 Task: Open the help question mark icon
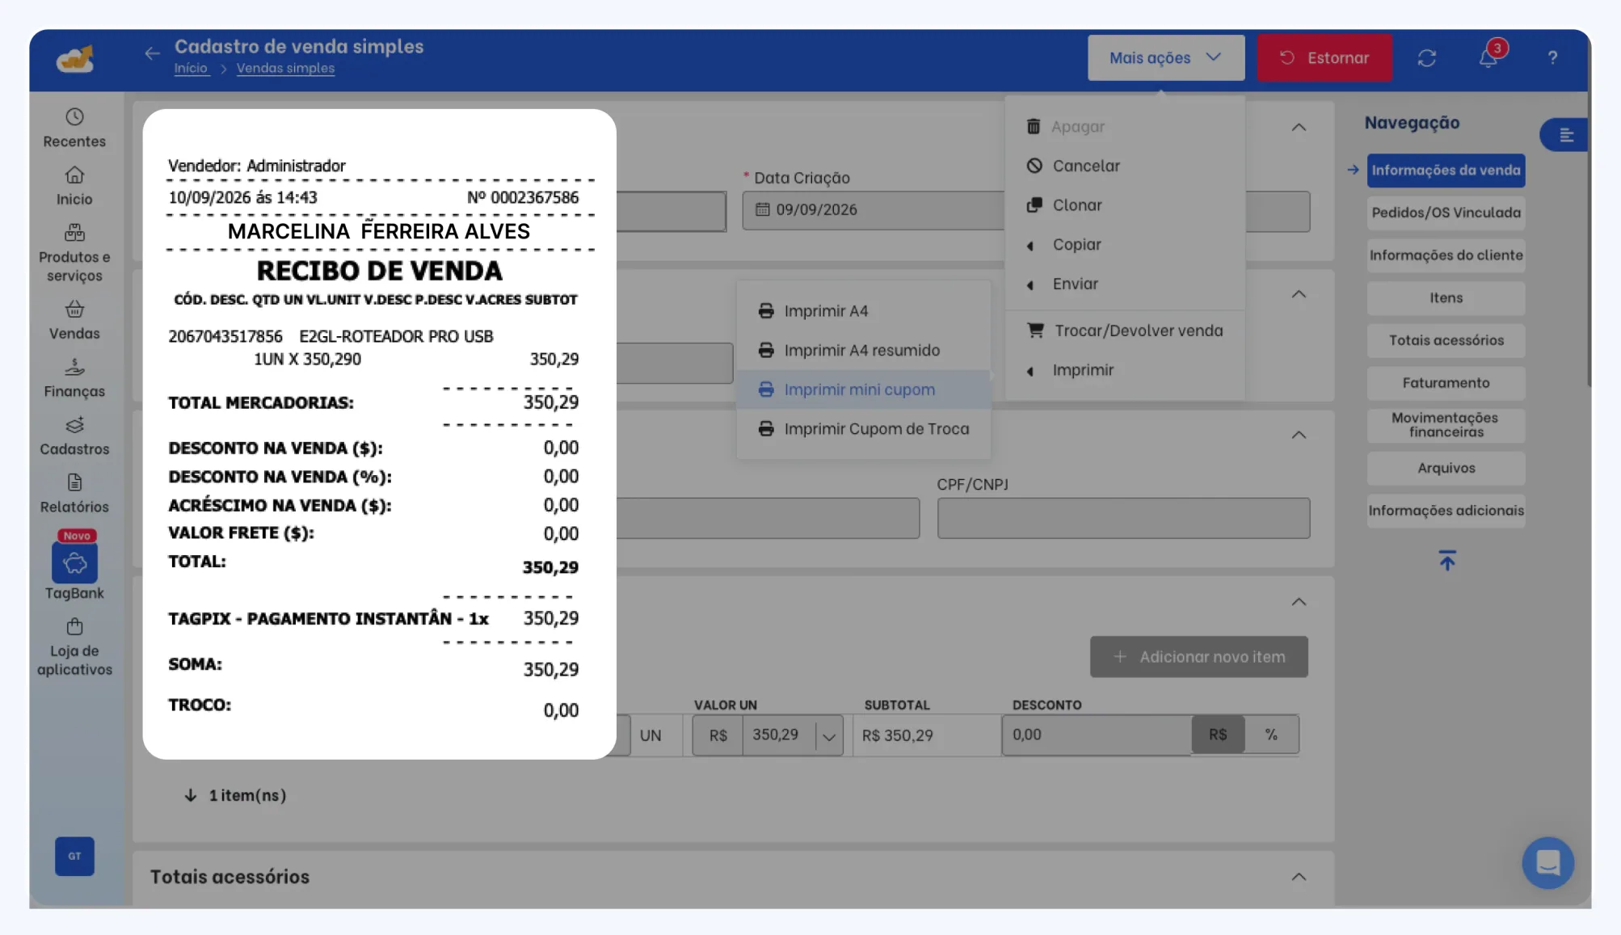(1552, 58)
